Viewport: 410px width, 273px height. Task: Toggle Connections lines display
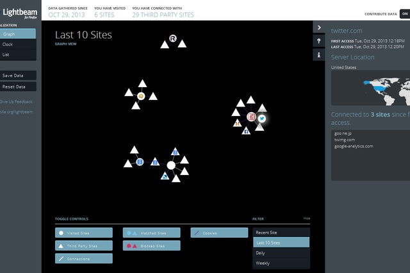[84, 258]
